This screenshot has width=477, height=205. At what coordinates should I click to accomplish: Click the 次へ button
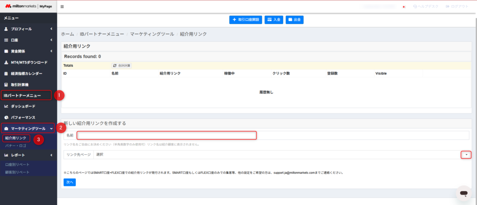point(69,182)
